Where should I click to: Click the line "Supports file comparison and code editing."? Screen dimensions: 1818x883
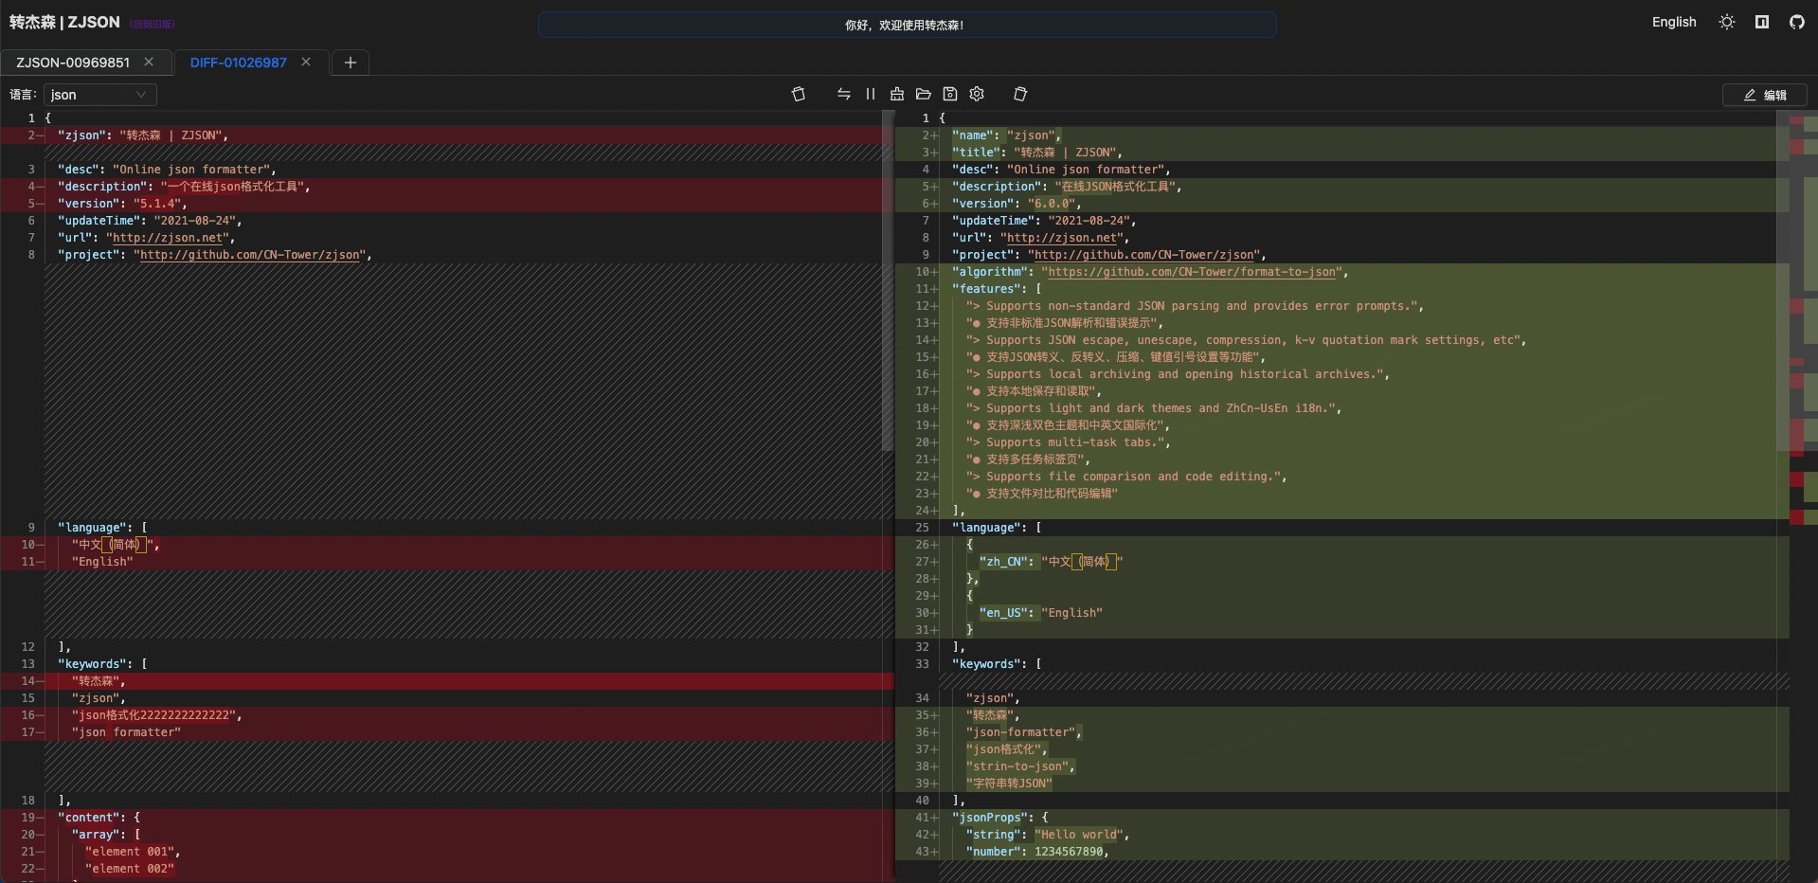[1126, 477]
